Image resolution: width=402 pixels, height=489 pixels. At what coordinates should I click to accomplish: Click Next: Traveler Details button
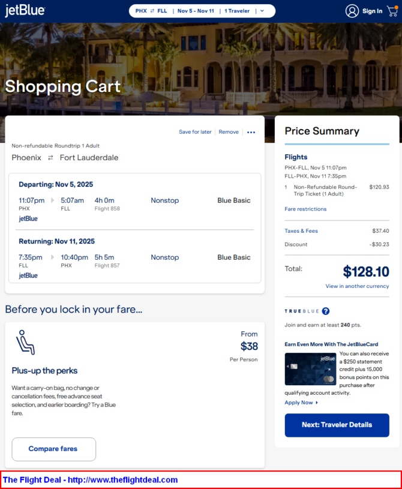337,425
